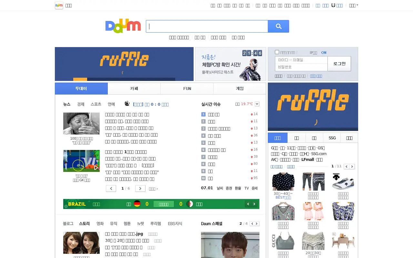Open the trending issue ranked number 4
The width and height of the screenshot is (413, 258).
(214, 136)
